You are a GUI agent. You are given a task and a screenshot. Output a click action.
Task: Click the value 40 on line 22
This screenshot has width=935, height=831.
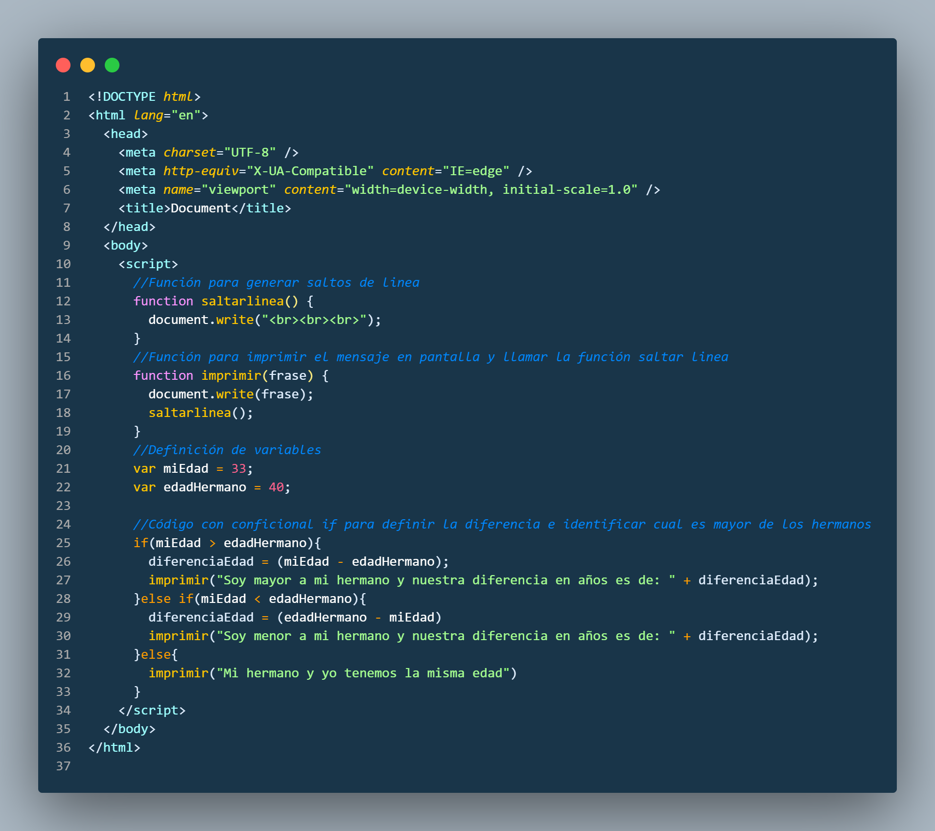276,487
